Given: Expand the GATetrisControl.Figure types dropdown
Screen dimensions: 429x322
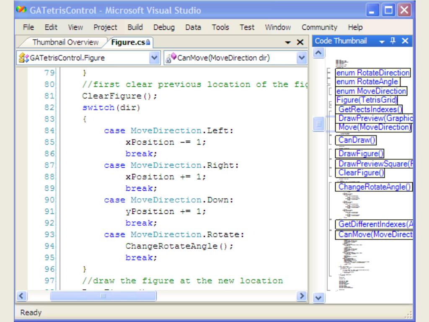Looking at the screenshot, I should point(154,58).
